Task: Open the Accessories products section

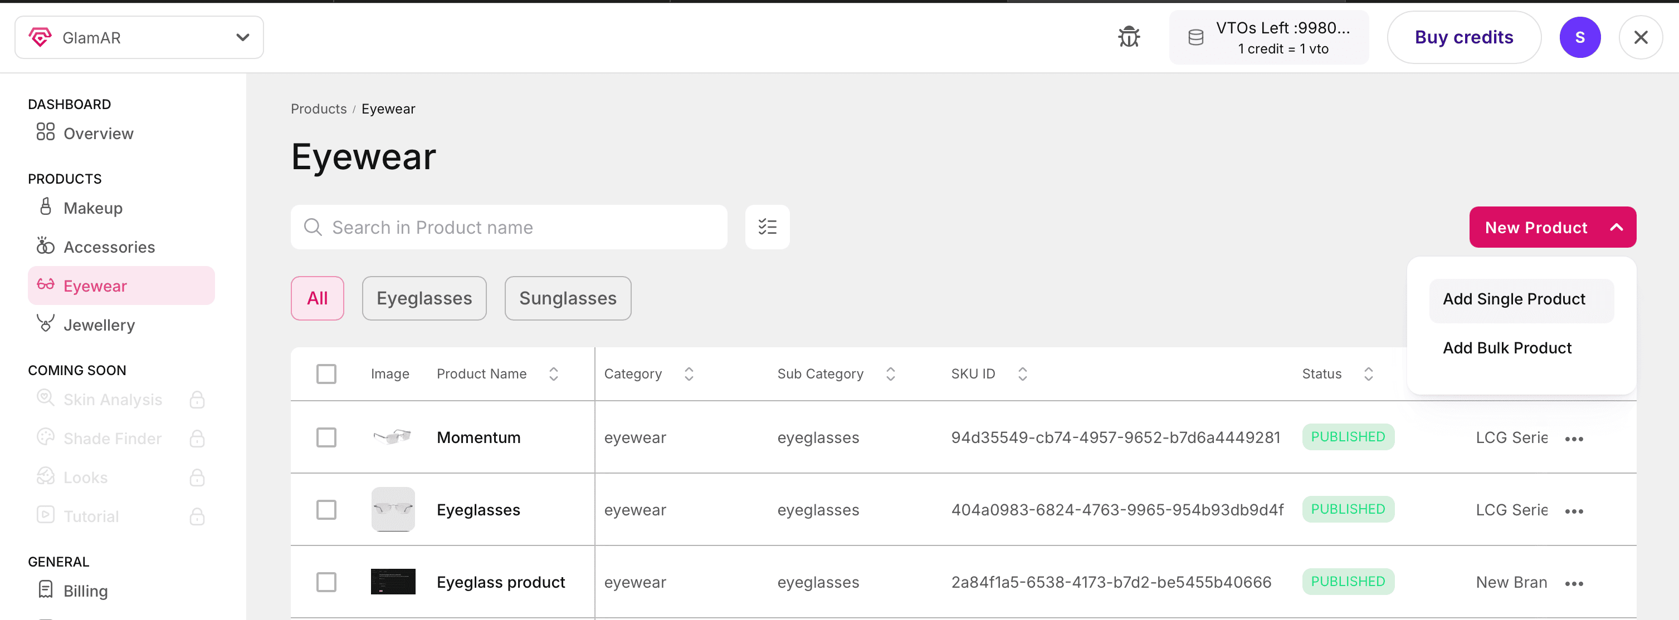Action: (x=109, y=247)
